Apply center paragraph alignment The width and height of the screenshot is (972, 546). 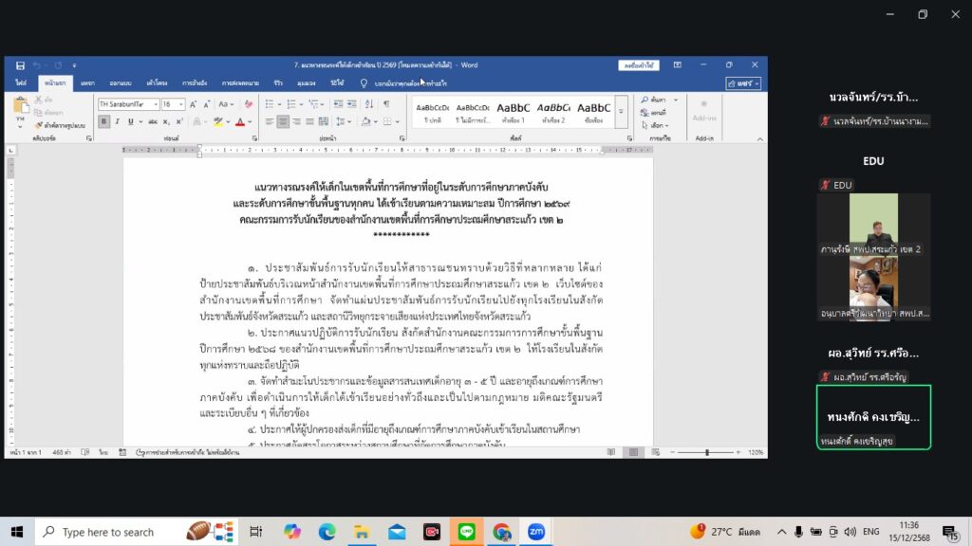pos(283,122)
